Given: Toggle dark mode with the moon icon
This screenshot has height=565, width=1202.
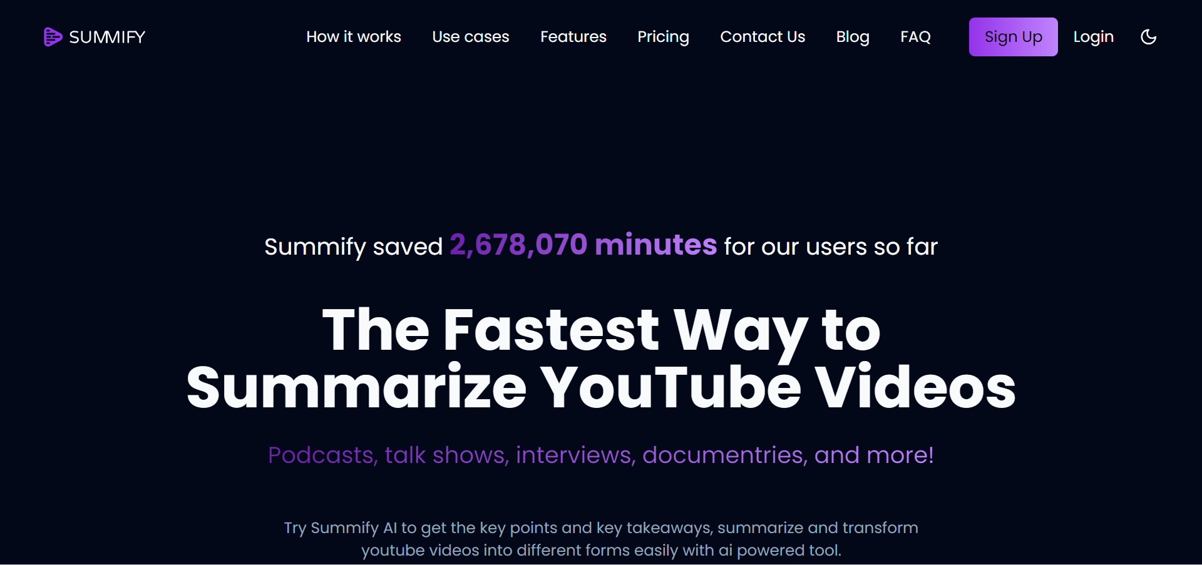Looking at the screenshot, I should click(x=1148, y=37).
